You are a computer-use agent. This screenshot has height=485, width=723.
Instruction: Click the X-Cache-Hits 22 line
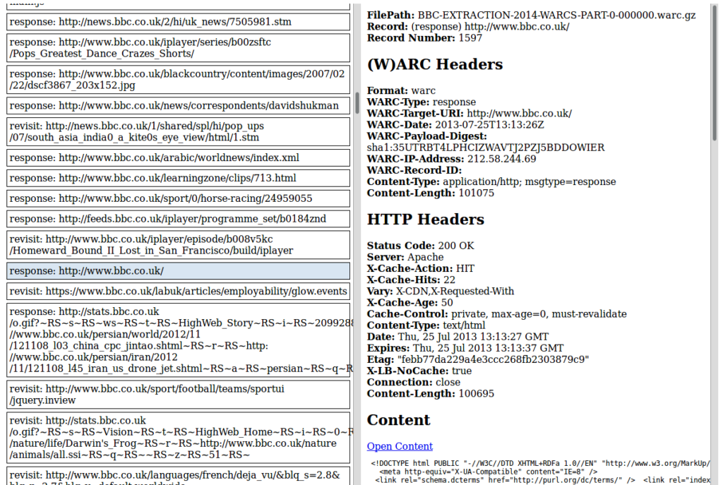tap(411, 280)
